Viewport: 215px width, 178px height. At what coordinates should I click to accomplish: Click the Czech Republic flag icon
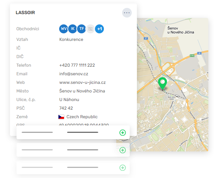pyautogui.click(x=62, y=117)
